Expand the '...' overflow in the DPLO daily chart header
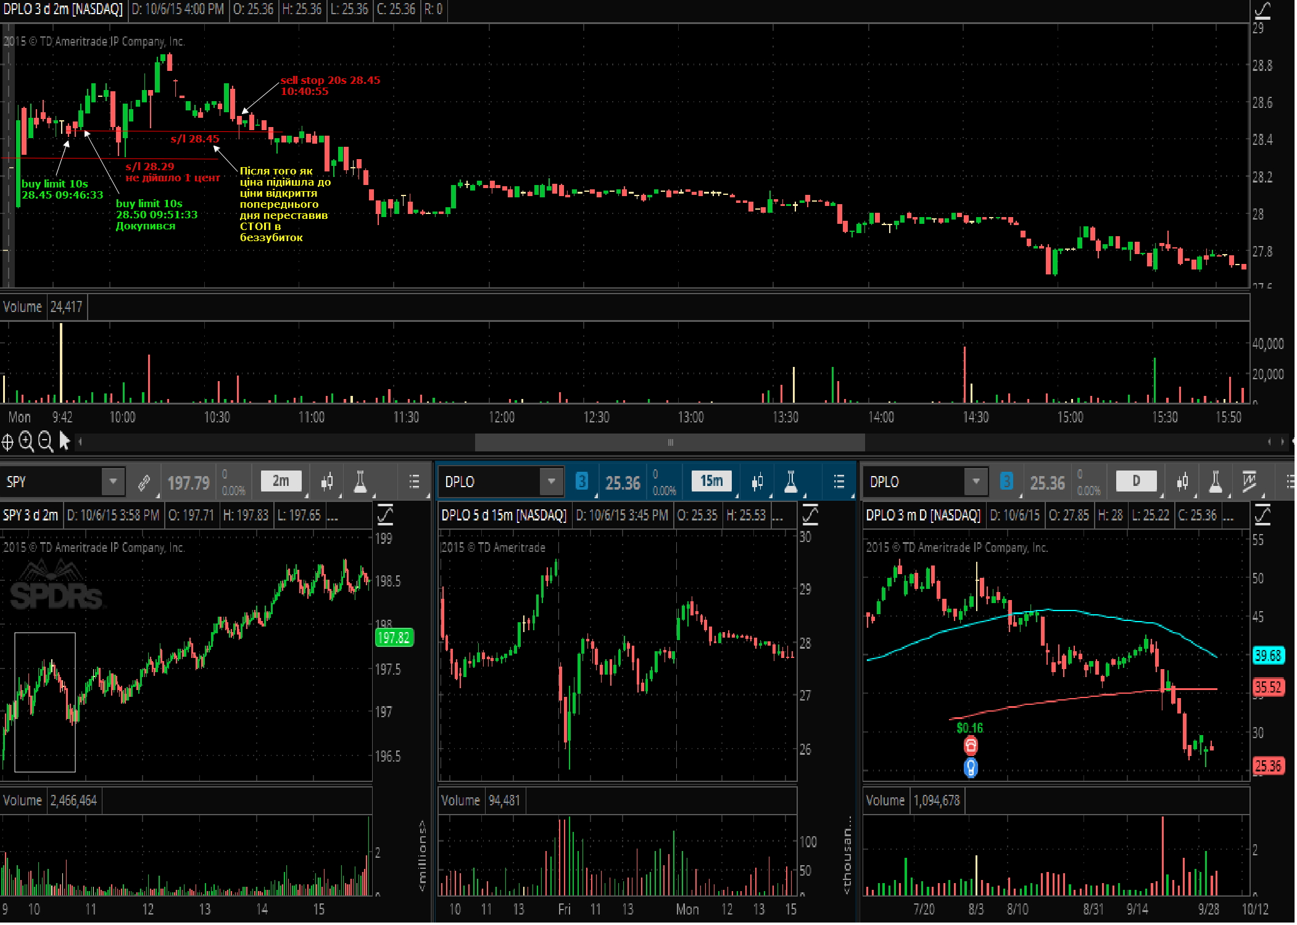 coord(1228,516)
